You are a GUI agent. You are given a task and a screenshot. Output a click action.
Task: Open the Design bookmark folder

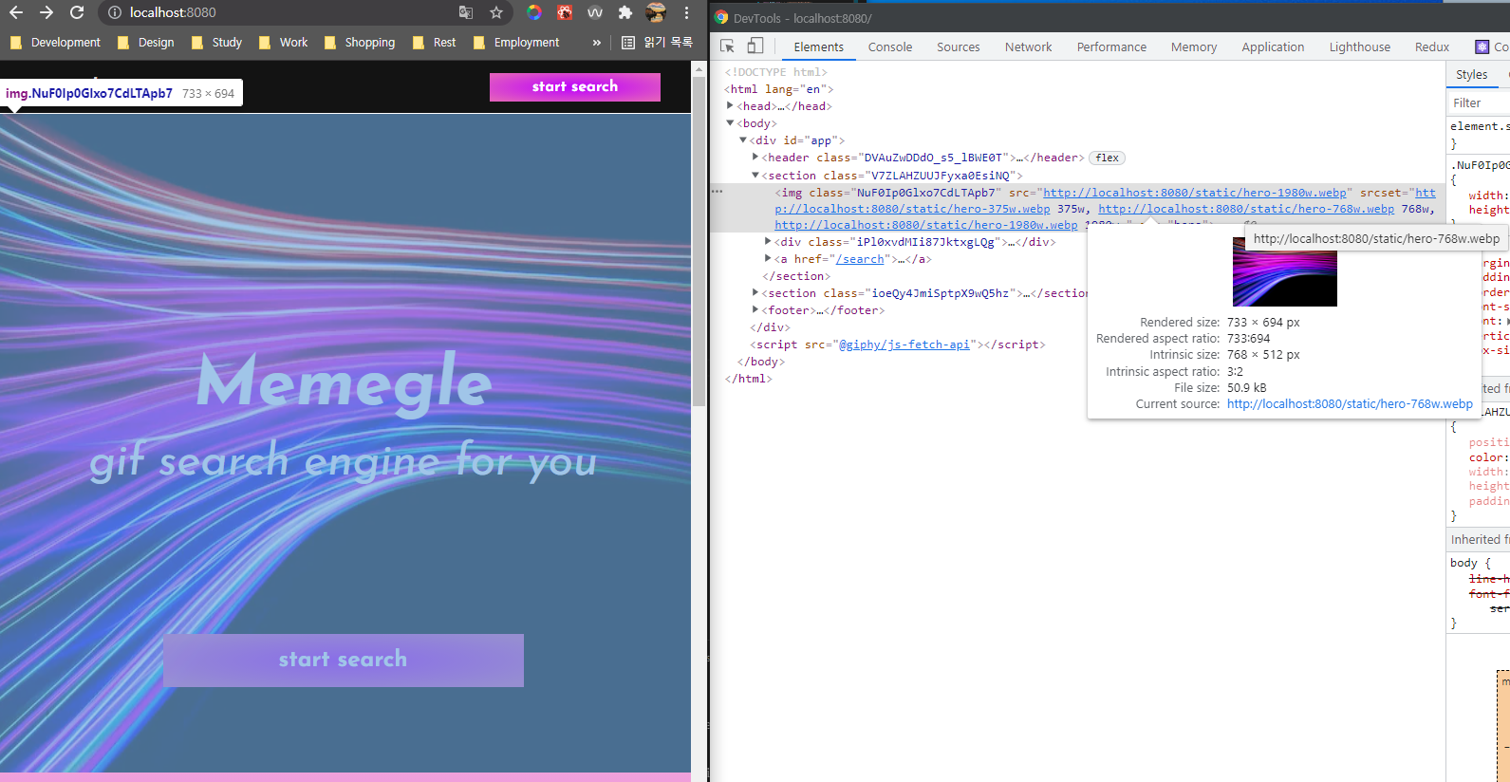pos(146,43)
